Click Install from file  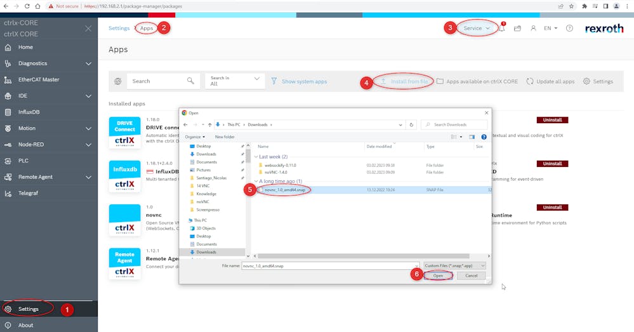(x=404, y=81)
